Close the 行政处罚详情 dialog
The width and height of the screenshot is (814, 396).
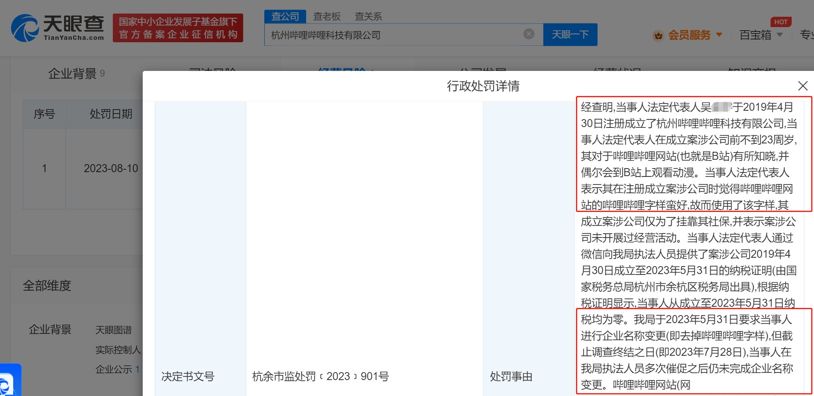coord(802,86)
